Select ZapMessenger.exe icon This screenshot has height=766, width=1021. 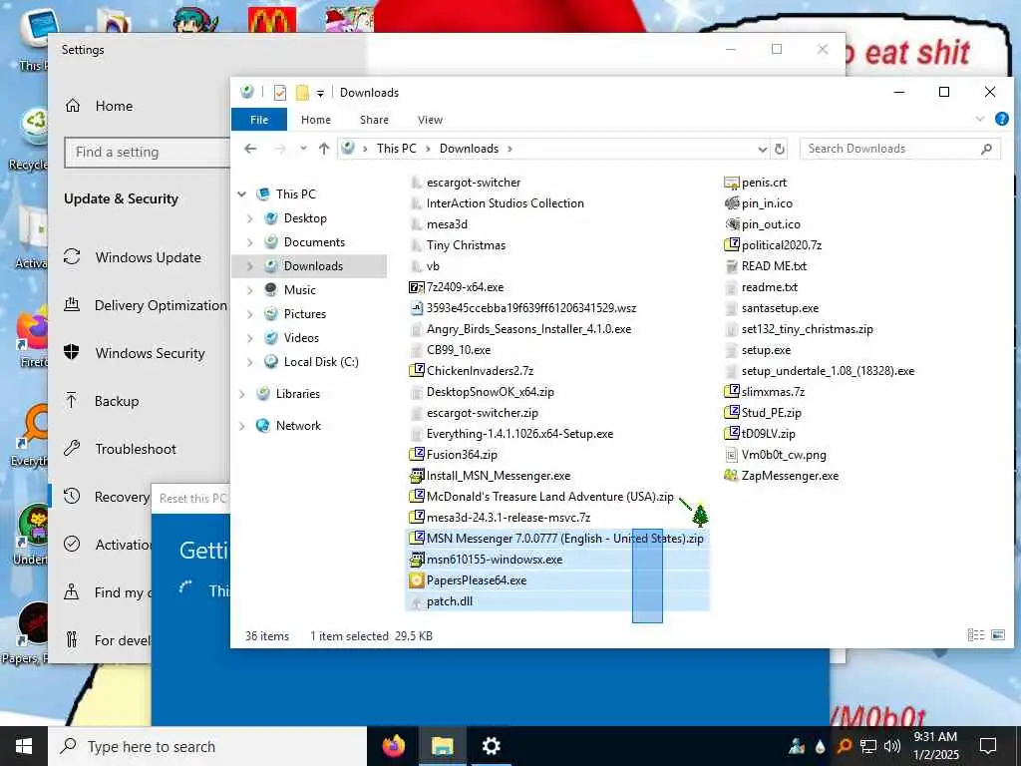click(731, 476)
